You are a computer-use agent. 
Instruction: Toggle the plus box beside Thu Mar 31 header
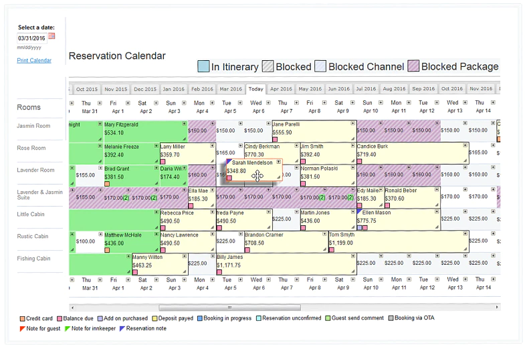click(100, 102)
